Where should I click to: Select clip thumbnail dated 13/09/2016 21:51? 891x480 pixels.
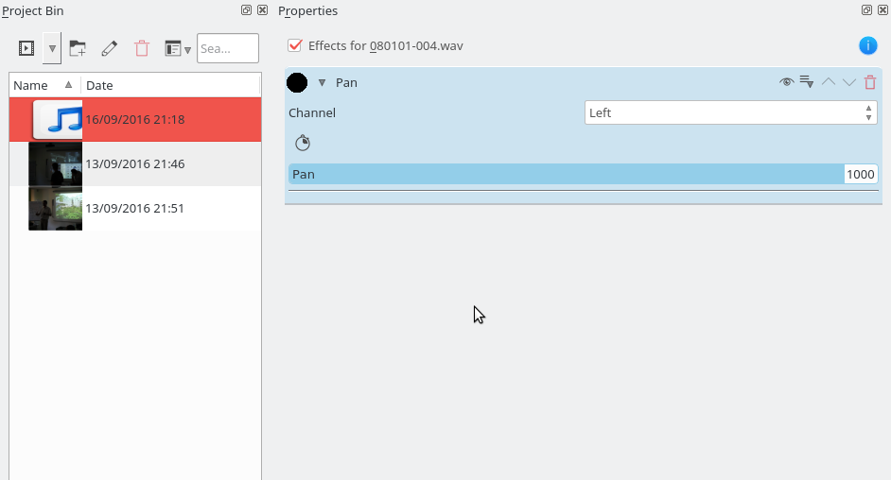pyautogui.click(x=55, y=208)
